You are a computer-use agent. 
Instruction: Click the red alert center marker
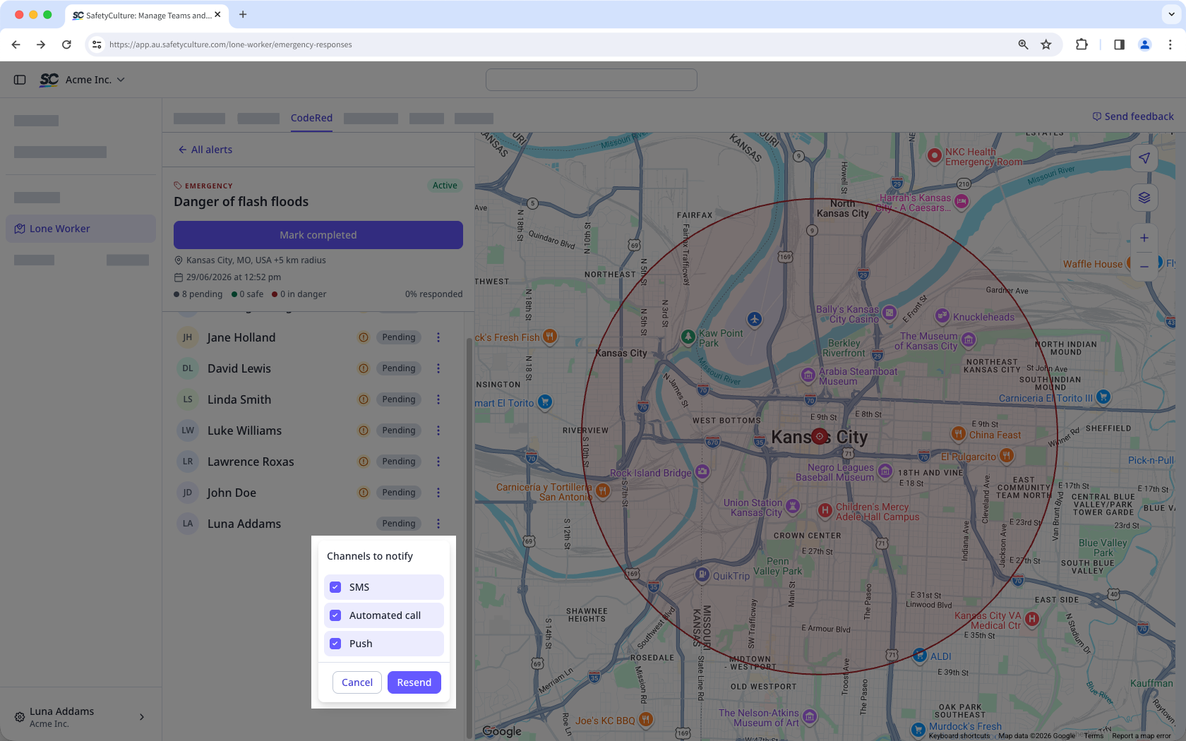coord(820,437)
